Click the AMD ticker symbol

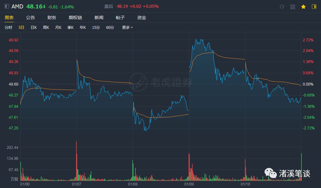17,7
